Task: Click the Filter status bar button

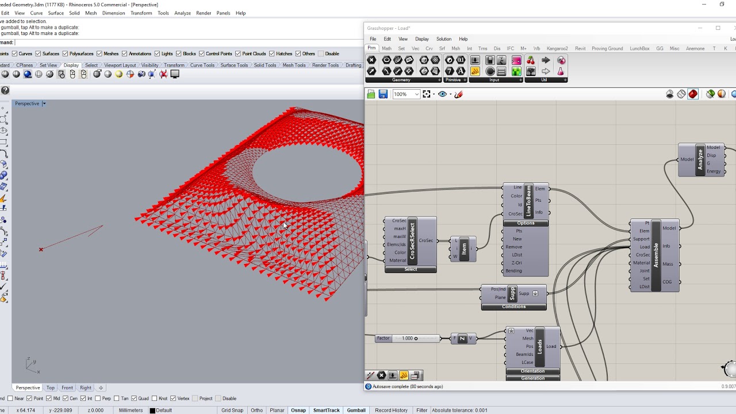Action: point(422,410)
